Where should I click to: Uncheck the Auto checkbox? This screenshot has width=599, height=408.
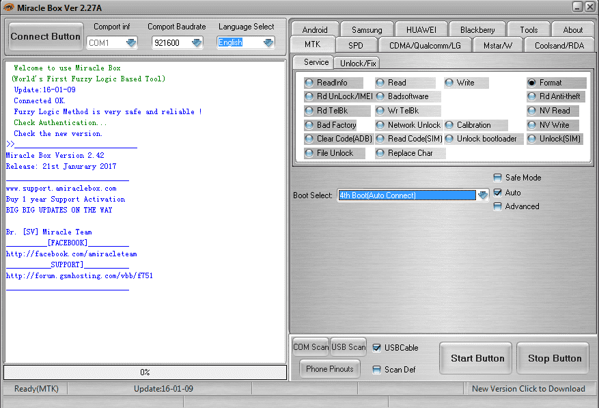click(x=497, y=193)
